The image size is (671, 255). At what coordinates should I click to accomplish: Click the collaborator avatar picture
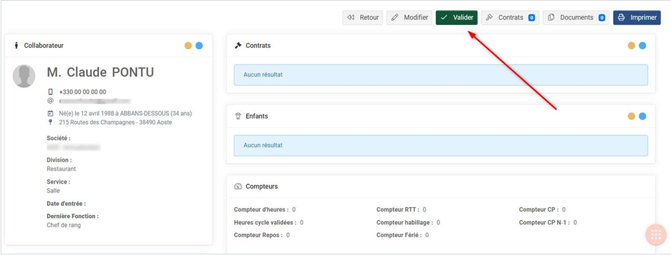(x=24, y=76)
